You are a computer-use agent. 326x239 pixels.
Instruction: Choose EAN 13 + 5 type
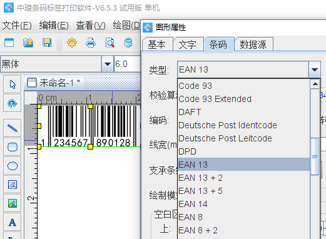[243, 191]
